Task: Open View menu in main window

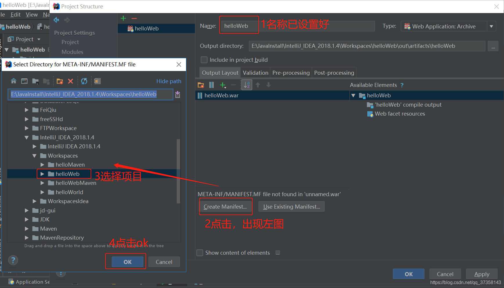Action: point(32,14)
